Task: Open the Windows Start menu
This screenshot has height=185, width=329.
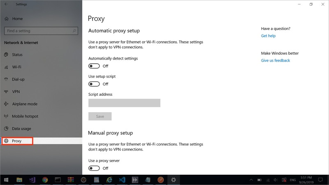Action: pos(6,180)
